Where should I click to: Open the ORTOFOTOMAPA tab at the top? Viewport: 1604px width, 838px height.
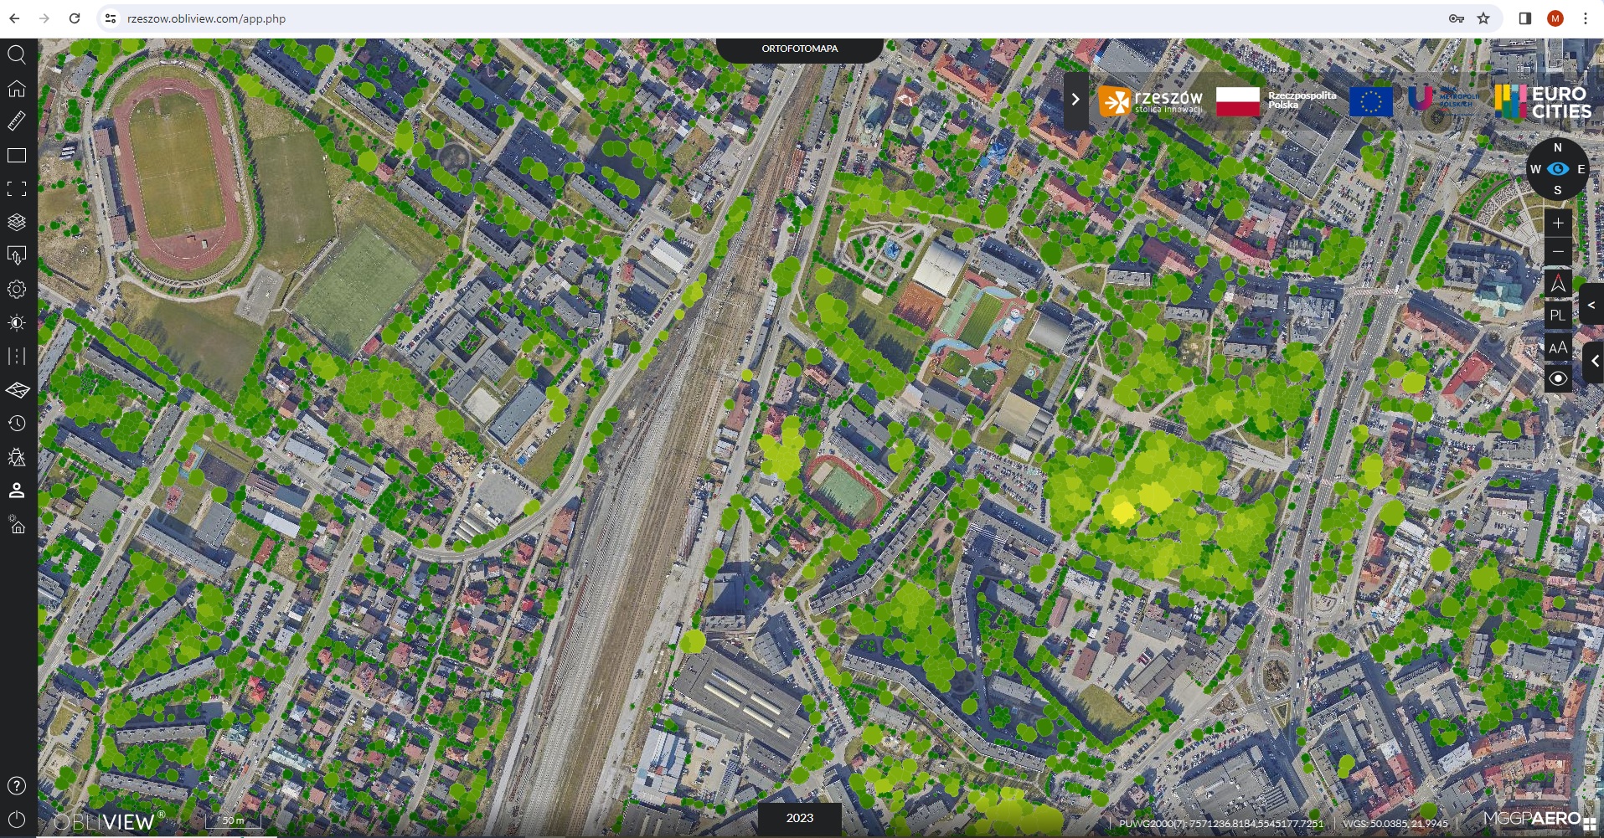click(799, 49)
